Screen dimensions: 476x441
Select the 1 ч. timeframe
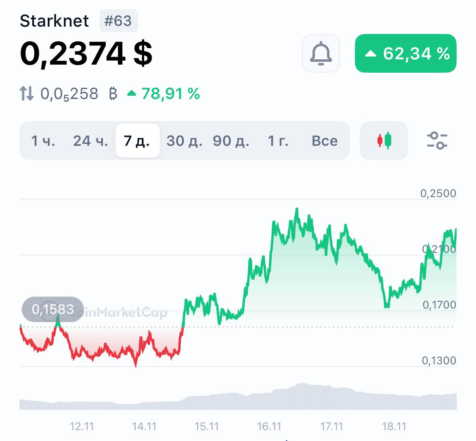click(43, 141)
